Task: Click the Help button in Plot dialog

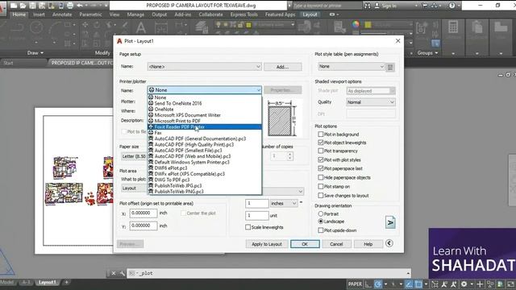Action: point(368,244)
